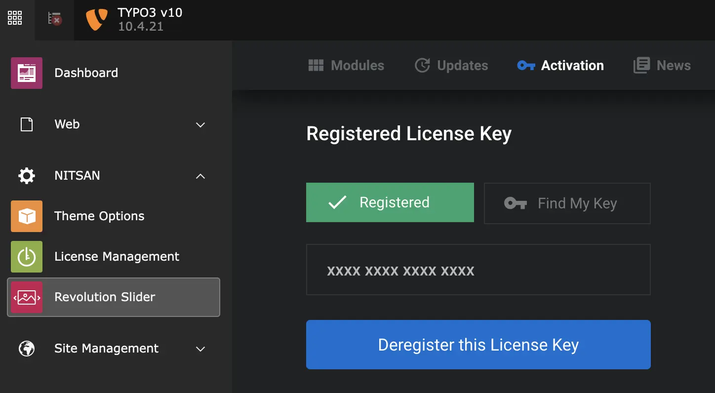Open the News tab
The width and height of the screenshot is (715, 393).
pos(662,66)
